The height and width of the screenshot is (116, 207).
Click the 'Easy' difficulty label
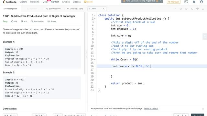pyautogui.click(x=5, y=21)
